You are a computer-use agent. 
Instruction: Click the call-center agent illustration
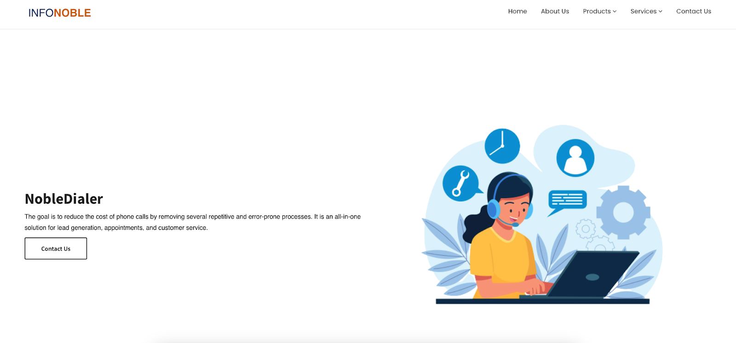pos(542,214)
